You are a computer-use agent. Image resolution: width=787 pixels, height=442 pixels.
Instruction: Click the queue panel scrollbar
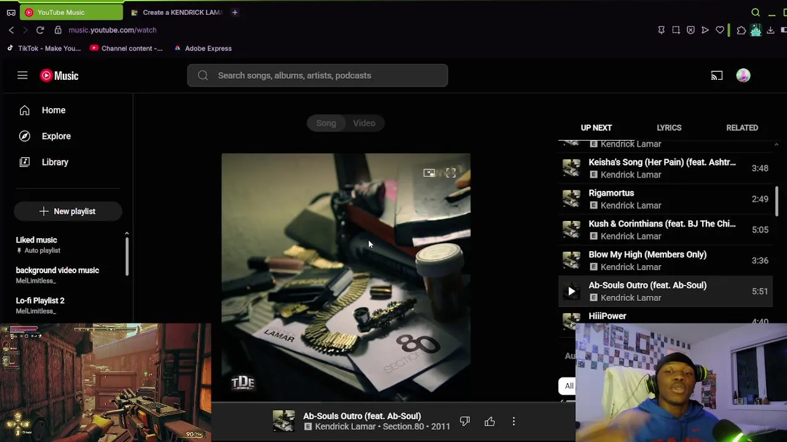tap(777, 202)
